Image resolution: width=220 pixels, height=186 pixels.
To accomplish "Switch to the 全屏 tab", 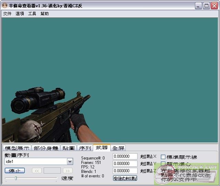I will [x=118, y=148].
